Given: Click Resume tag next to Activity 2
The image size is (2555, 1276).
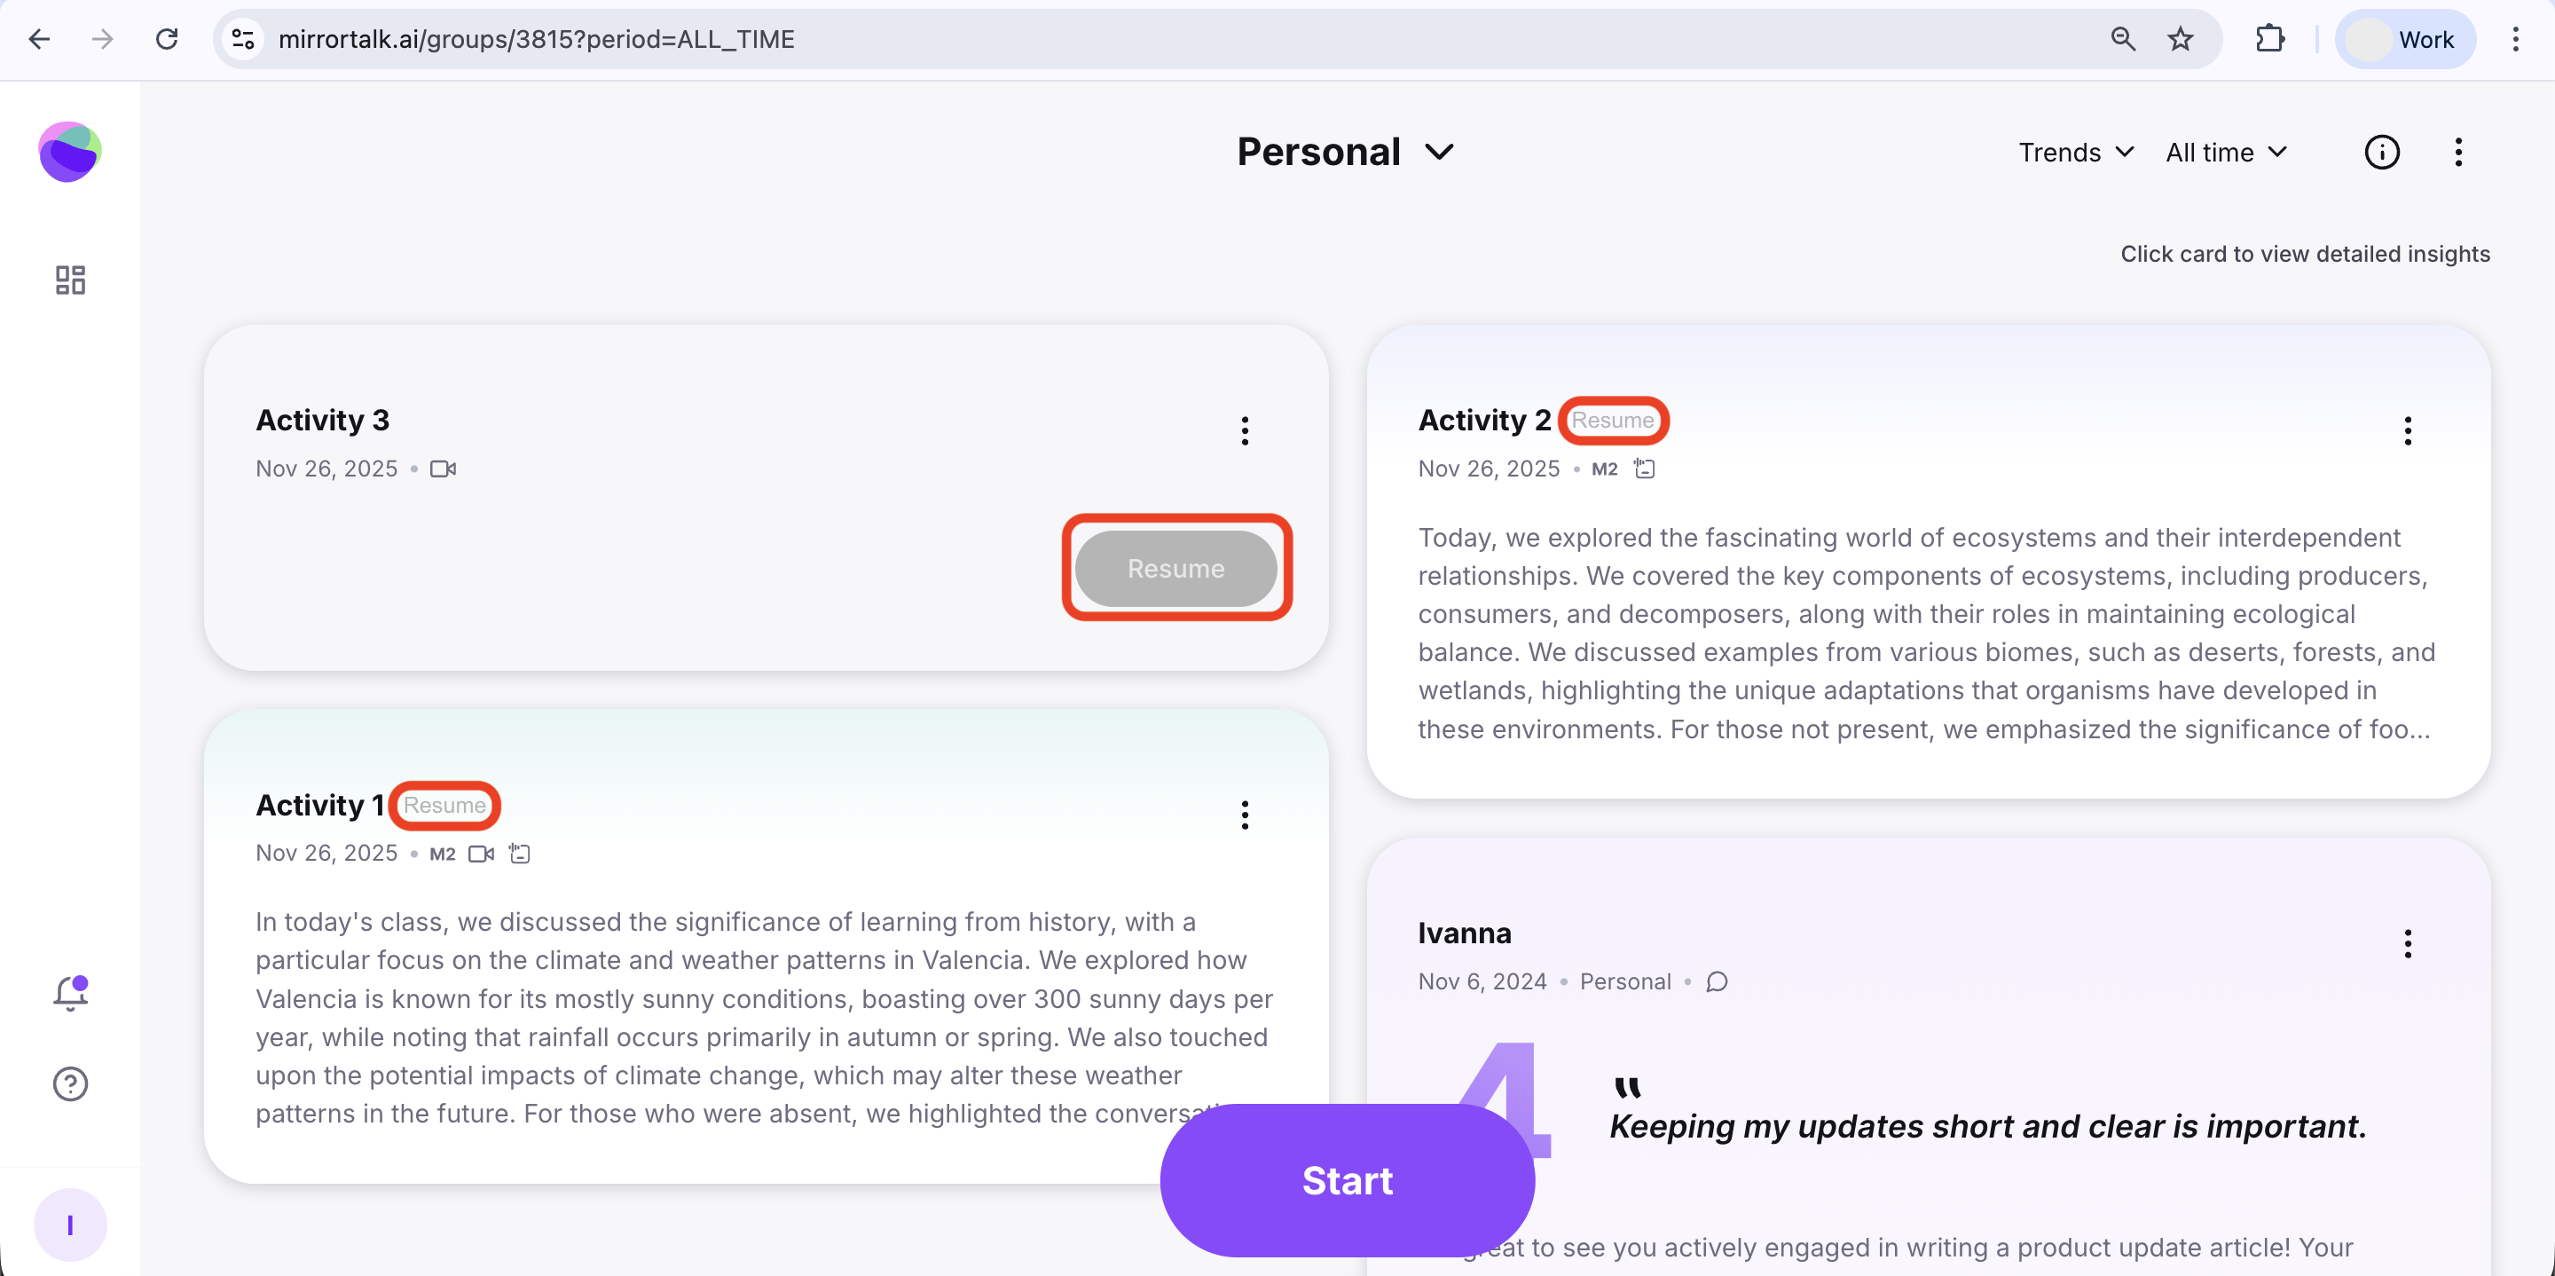Looking at the screenshot, I should pos(1612,420).
